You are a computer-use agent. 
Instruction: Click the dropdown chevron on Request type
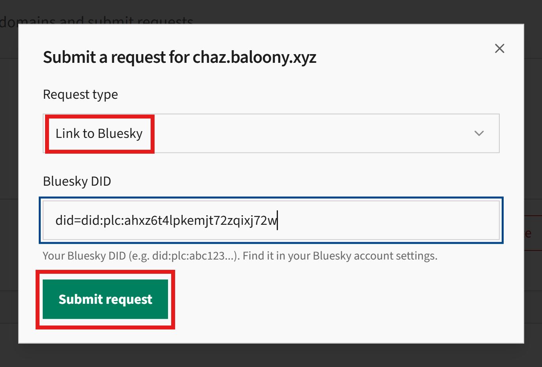tap(479, 134)
